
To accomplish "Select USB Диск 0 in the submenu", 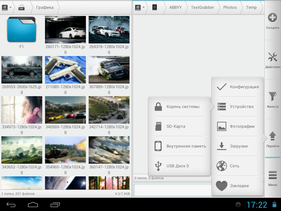I will (x=179, y=166).
